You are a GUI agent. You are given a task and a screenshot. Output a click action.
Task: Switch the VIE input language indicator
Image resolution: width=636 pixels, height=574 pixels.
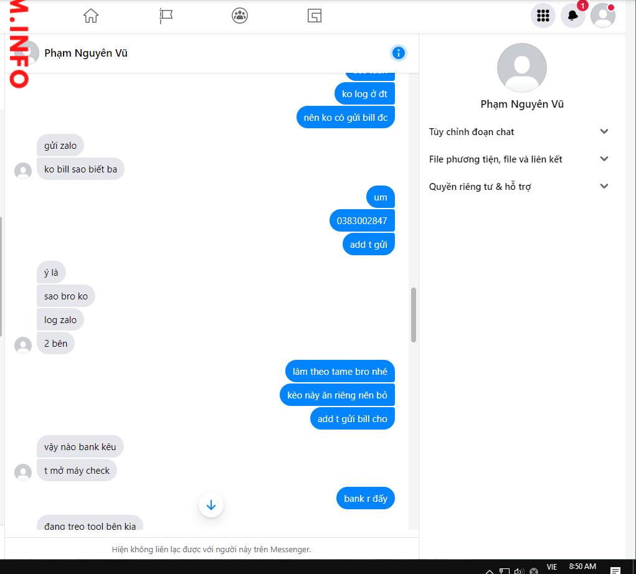551,567
